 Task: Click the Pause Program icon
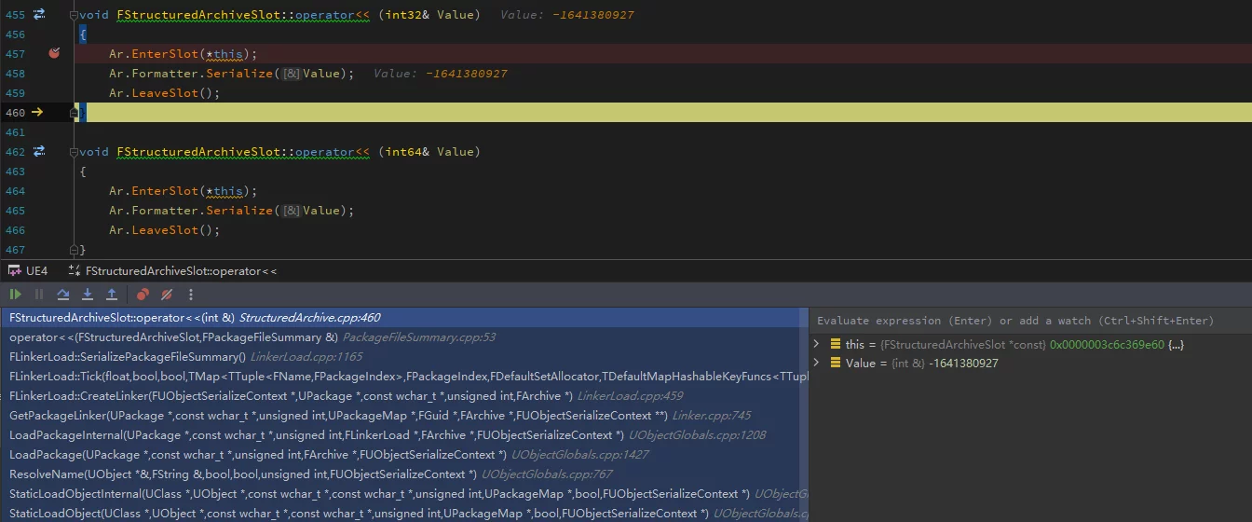pyautogui.click(x=39, y=295)
